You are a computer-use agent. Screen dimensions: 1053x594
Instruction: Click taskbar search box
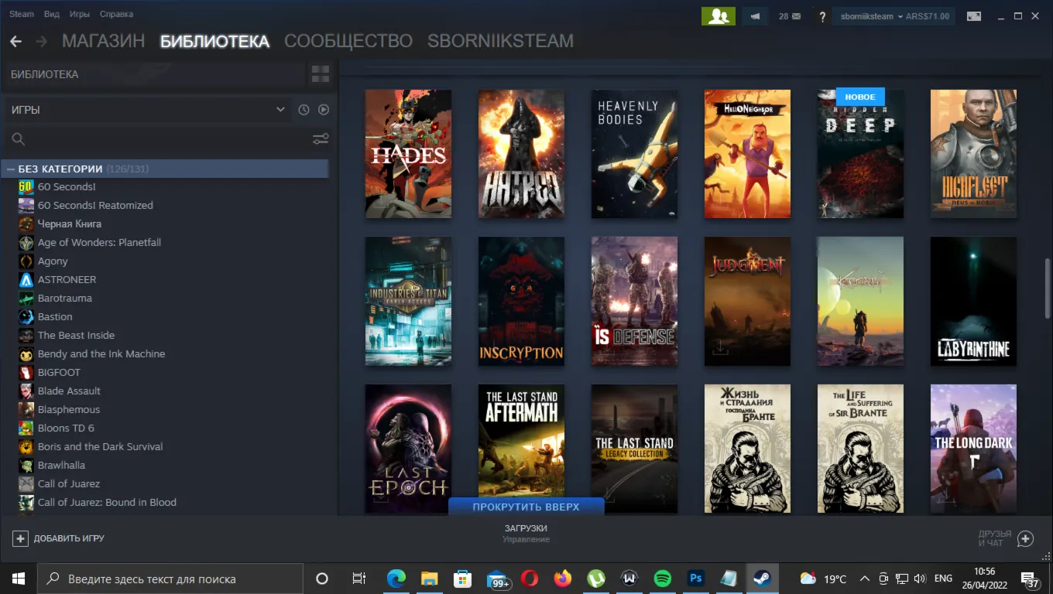coord(170,579)
